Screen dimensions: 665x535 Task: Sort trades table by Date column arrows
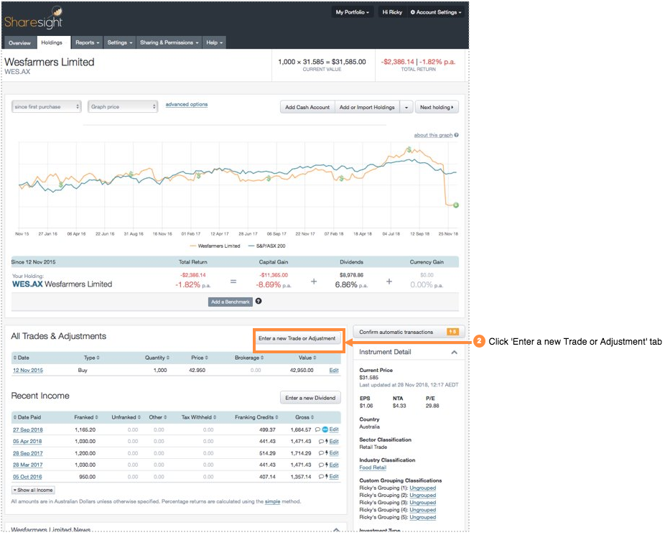coord(15,358)
